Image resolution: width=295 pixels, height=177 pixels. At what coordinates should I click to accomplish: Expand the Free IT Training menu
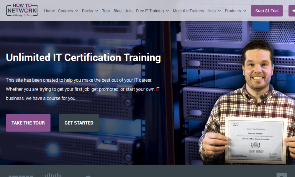tap(152, 11)
